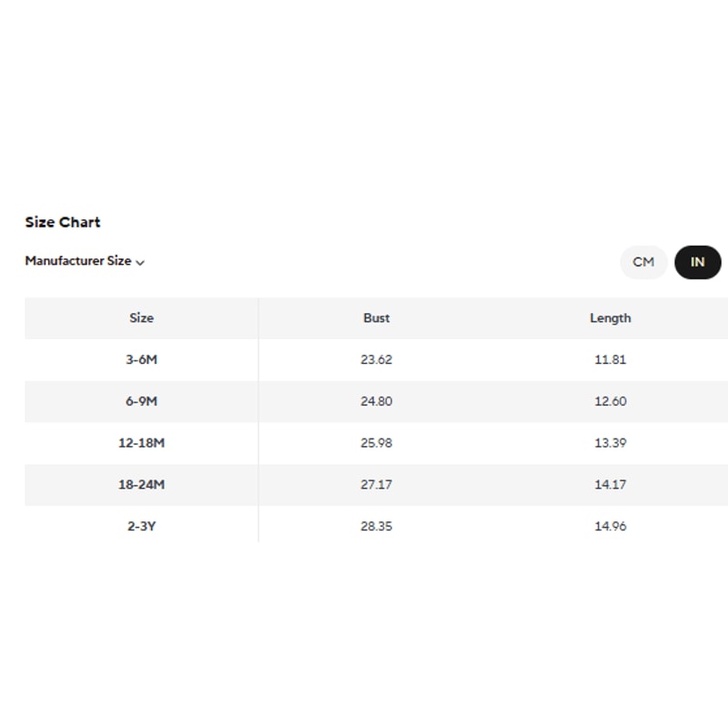
Task: Select the 12-18M size row label
Action: click(141, 443)
